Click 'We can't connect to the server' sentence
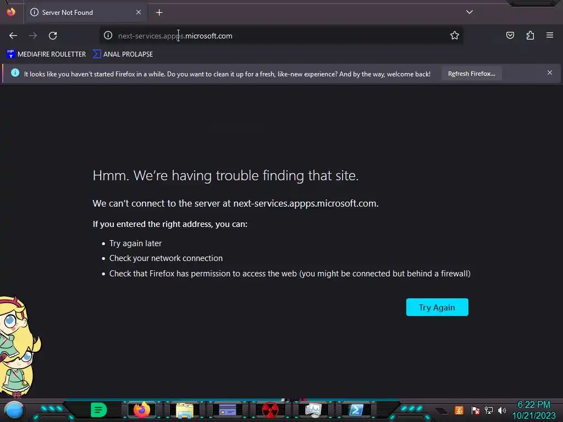 point(235,203)
